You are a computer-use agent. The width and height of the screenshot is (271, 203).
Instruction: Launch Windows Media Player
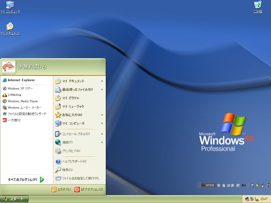click(x=22, y=101)
